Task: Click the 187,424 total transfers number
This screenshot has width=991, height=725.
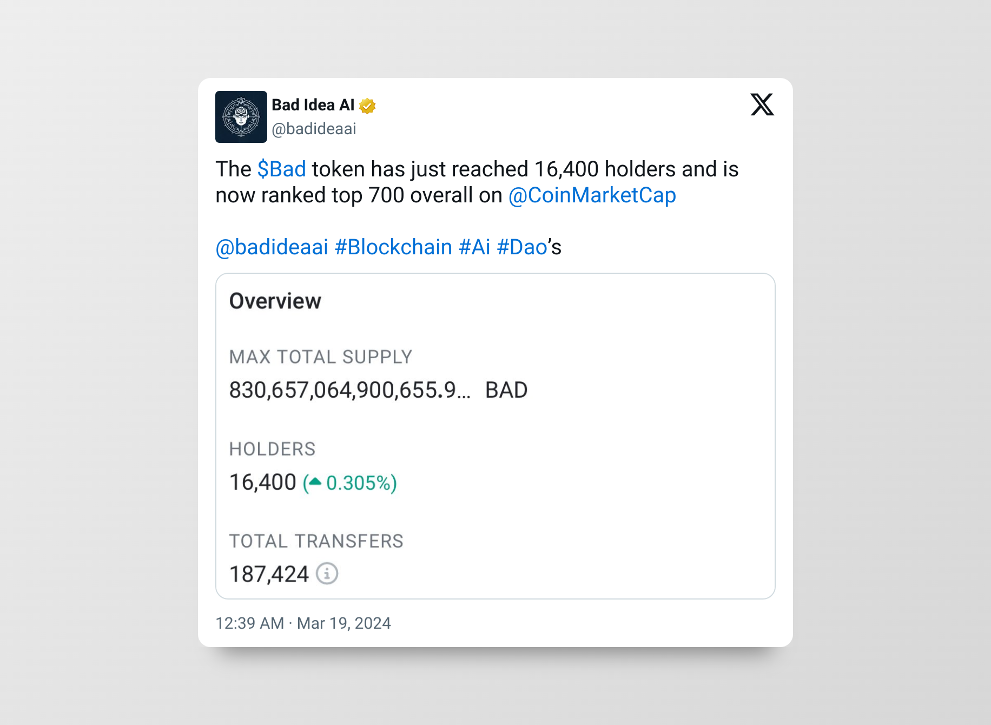Action: 269,574
